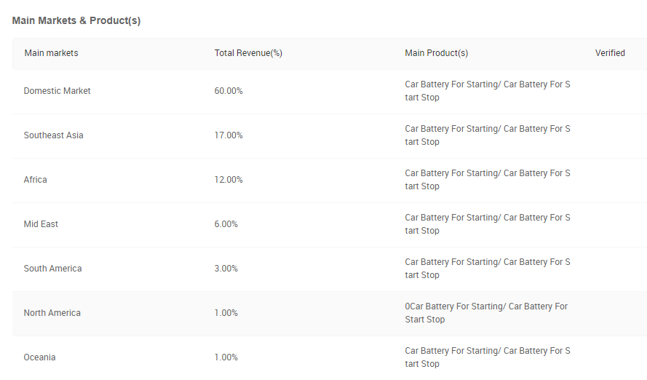Click the 12.00% revenue value
This screenshot has width=647, height=380.
tap(229, 180)
